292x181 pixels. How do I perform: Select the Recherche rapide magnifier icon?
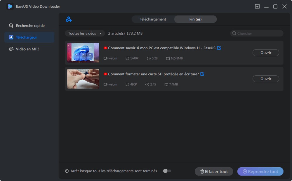point(12,25)
